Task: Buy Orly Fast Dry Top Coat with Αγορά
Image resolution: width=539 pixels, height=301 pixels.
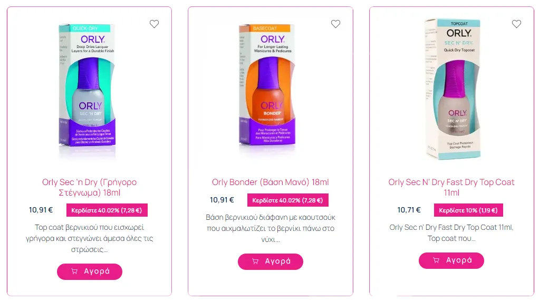Action: [x=451, y=260]
